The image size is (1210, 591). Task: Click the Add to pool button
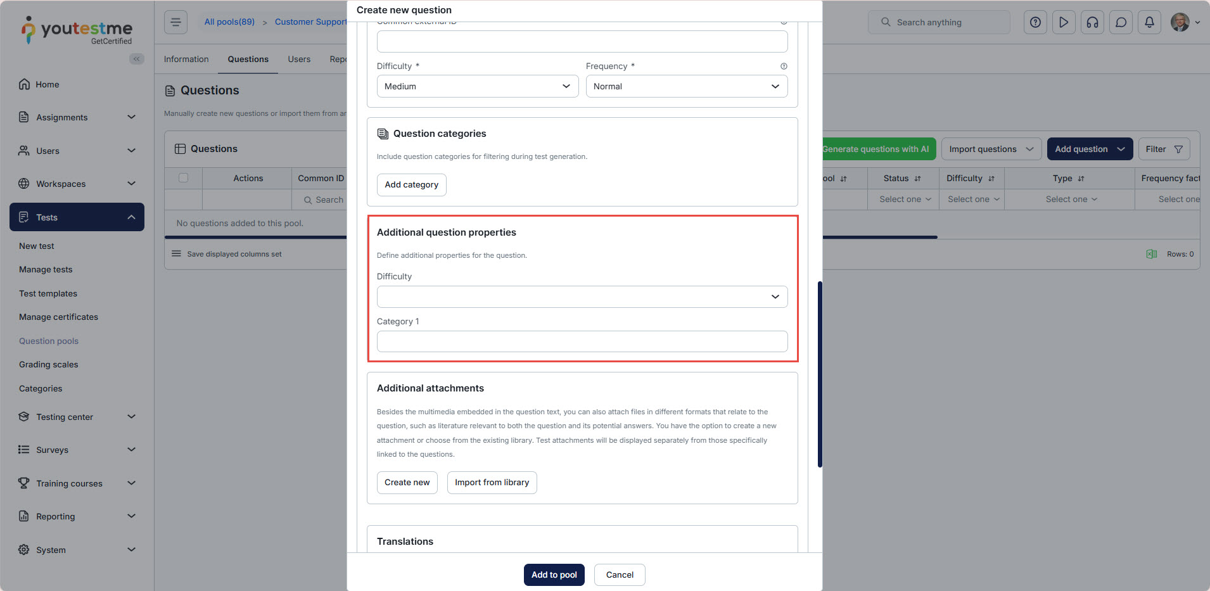[554, 575]
